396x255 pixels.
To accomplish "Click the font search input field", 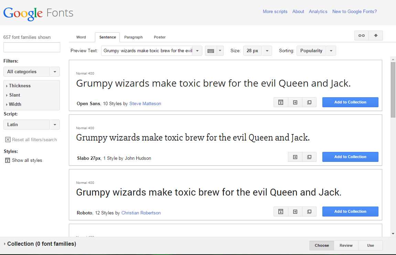I will tap(31, 47).
